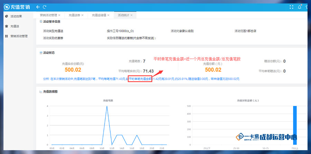Click the 充值营销 logo icon
Image resolution: width=311 pixels, height=154 pixels.
[7, 7]
